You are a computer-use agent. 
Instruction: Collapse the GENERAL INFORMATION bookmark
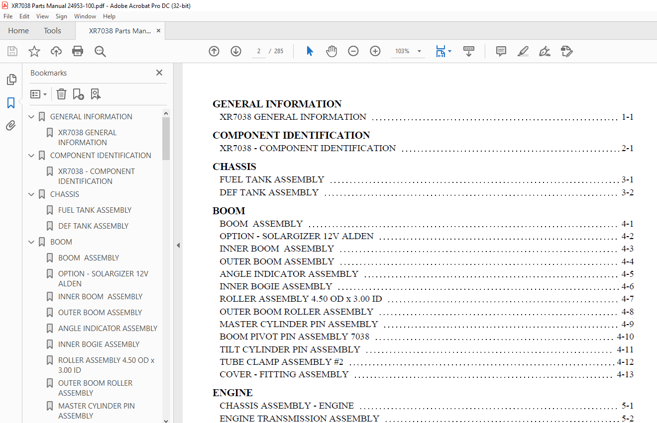pos(31,117)
